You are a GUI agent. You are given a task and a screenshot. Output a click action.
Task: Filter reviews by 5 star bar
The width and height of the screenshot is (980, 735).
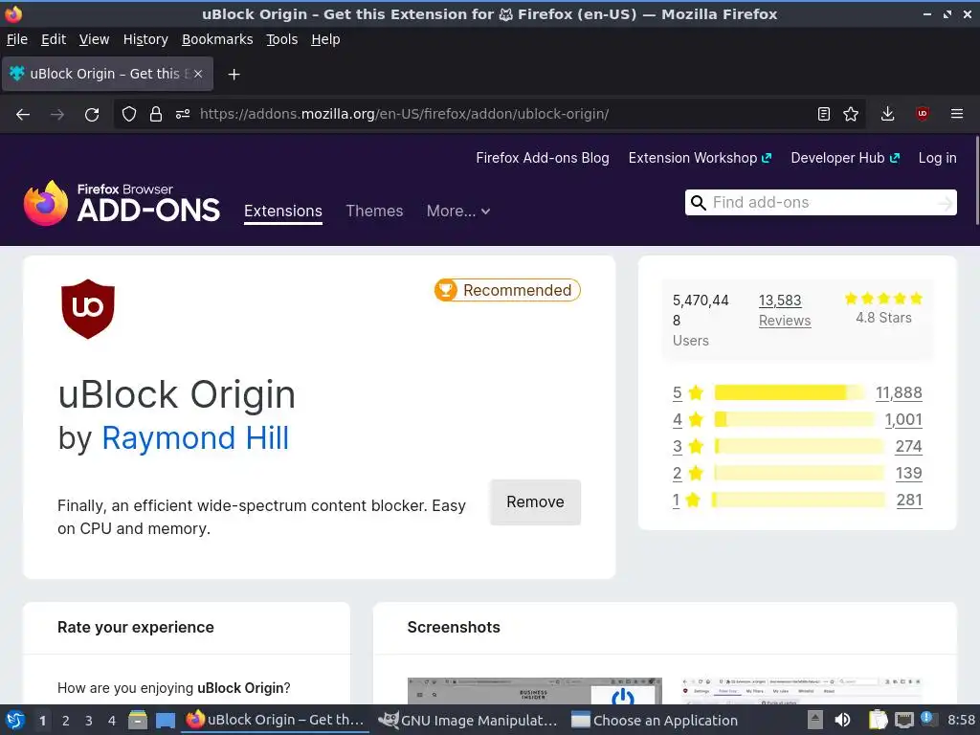coord(790,392)
